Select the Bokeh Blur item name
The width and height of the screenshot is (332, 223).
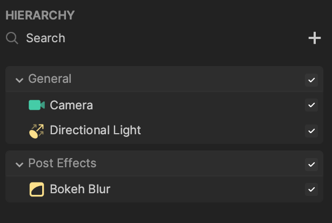pyautogui.click(x=80, y=189)
